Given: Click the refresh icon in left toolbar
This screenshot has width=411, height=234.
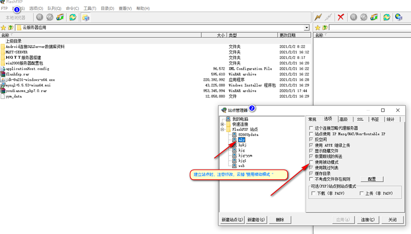Looking at the screenshot, I should 73,17.
